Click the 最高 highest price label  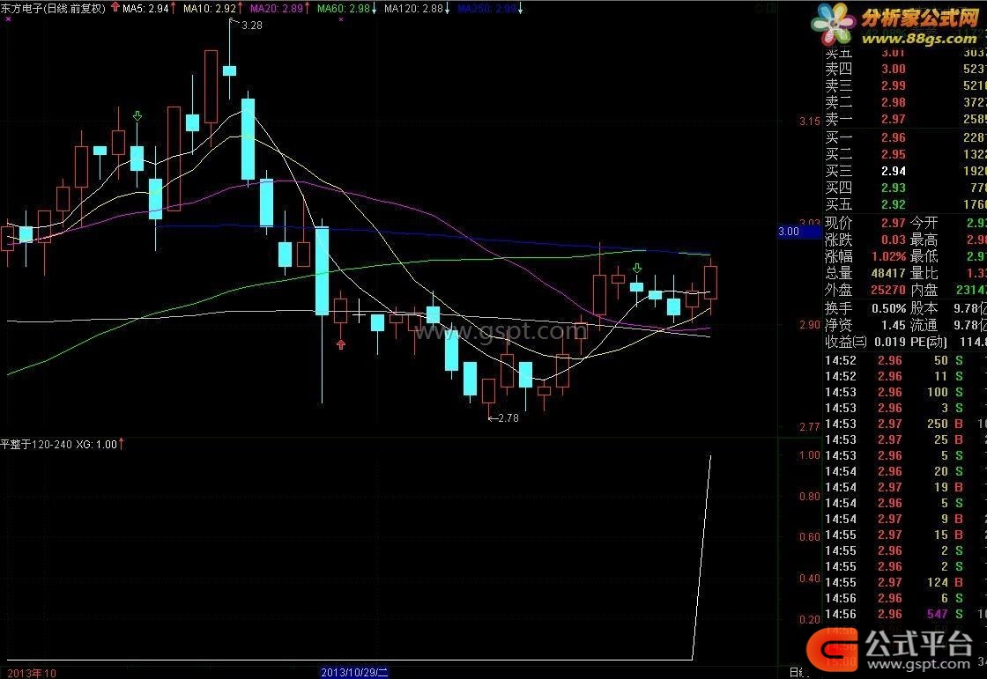[x=924, y=240]
